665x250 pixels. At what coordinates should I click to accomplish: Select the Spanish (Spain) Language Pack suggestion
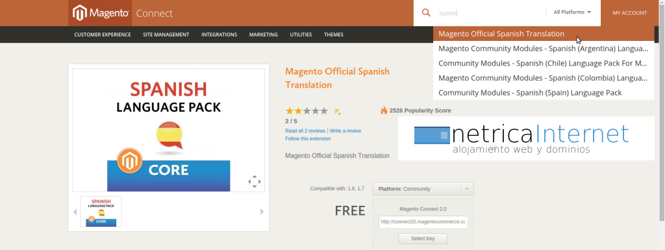tap(544, 93)
